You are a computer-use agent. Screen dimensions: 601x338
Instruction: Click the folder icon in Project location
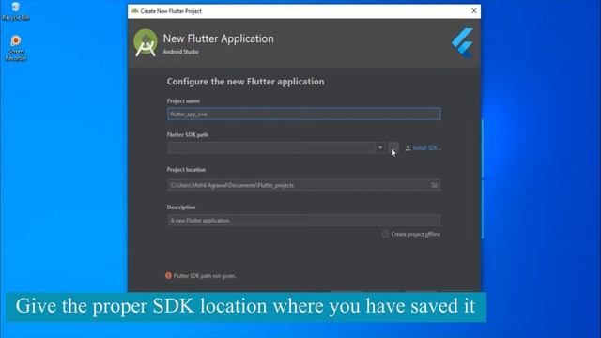tap(434, 185)
